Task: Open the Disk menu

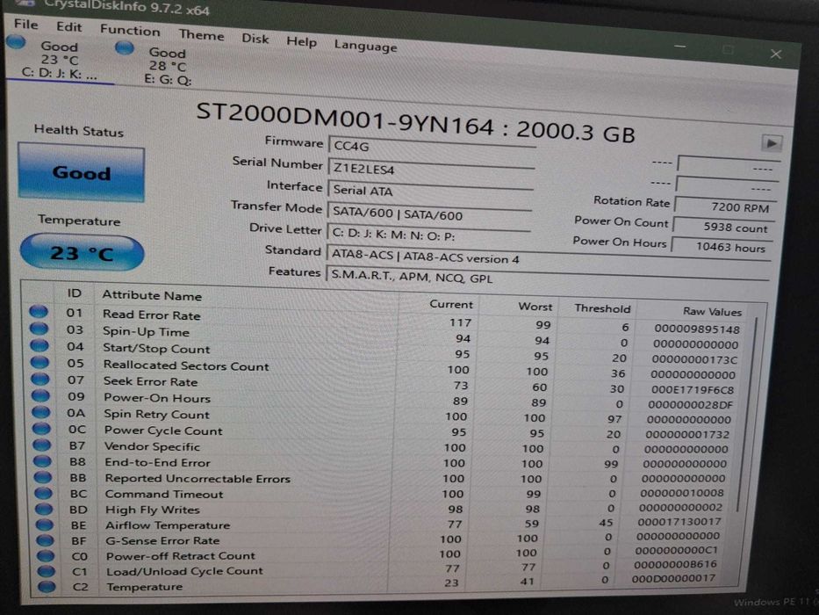Action: pyautogui.click(x=255, y=39)
